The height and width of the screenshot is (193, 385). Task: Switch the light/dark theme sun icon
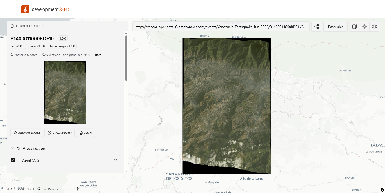tap(365, 27)
